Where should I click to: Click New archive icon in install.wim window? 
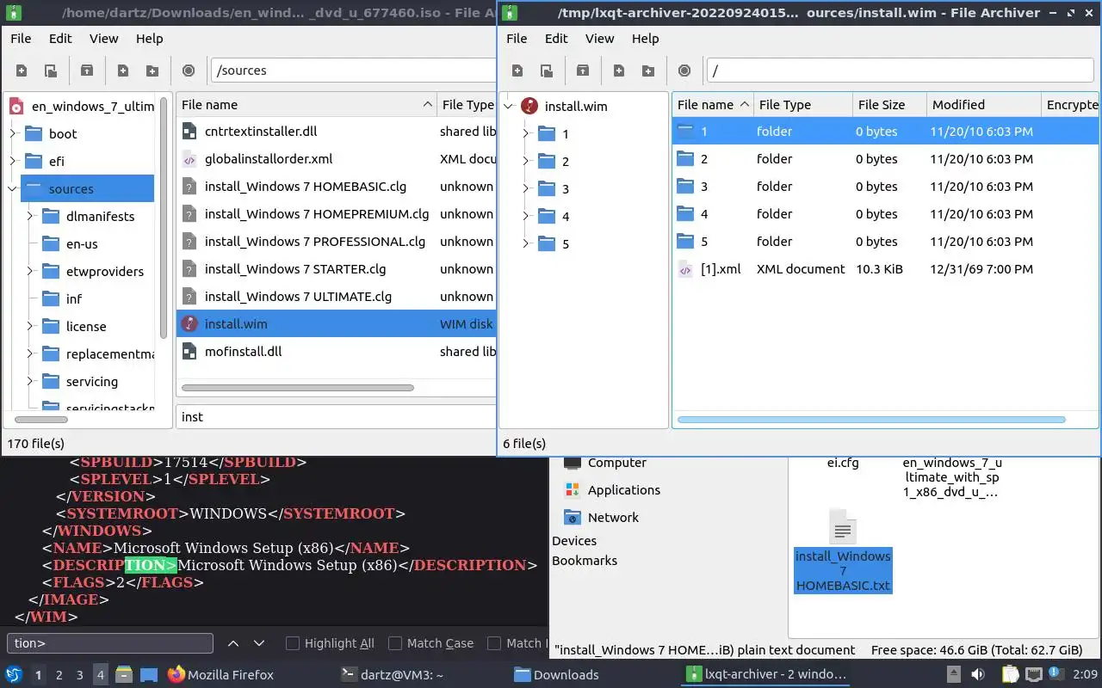[517, 71]
